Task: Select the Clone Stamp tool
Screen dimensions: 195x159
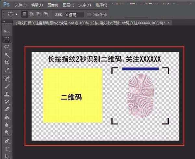Action: [6, 94]
